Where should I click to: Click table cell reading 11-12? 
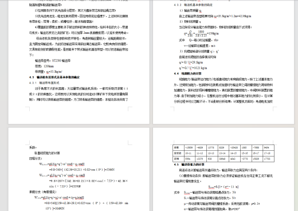(201, 153)
